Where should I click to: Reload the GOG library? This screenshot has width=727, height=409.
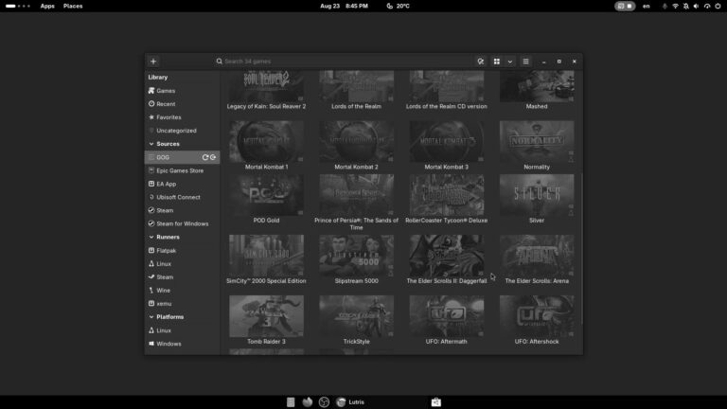point(204,157)
